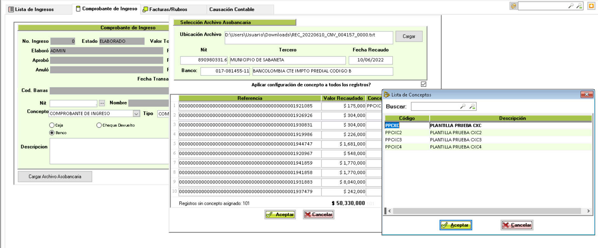Expand the Concepto dropdown
This screenshot has width=598, height=248.
(x=136, y=114)
